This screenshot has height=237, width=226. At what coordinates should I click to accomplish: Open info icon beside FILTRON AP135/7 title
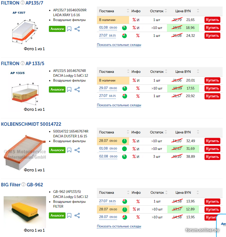coord(22,3)
